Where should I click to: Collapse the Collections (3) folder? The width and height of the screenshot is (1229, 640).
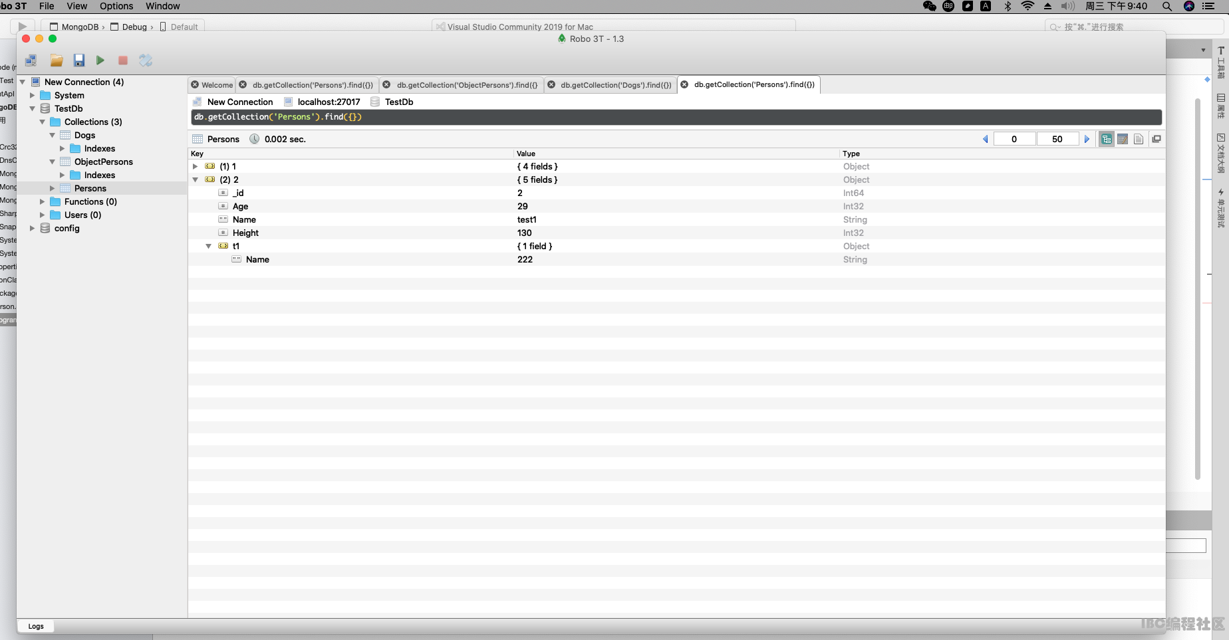tap(42, 122)
